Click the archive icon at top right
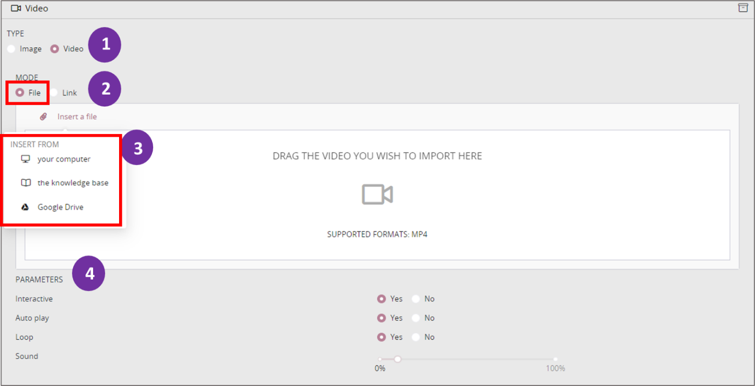Image resolution: width=755 pixels, height=386 pixels. [x=743, y=8]
